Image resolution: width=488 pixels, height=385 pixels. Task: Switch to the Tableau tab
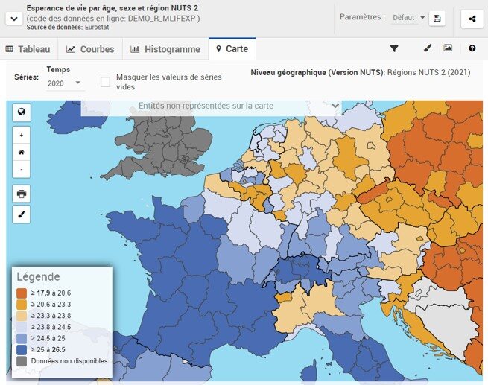[28, 49]
